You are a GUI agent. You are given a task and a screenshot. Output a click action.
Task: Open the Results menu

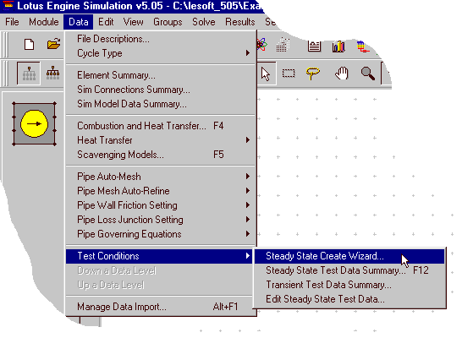(x=239, y=22)
